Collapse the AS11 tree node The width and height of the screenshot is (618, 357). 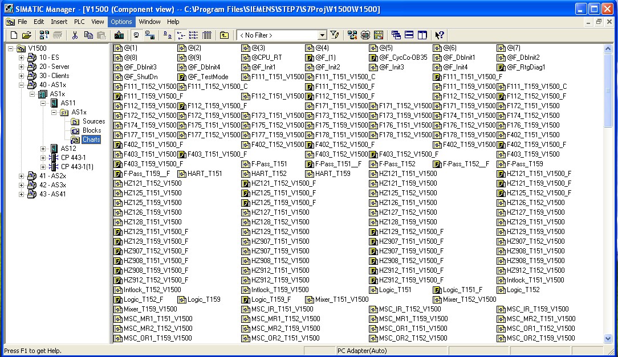pos(43,103)
